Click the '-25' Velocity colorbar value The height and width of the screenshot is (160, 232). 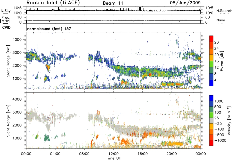coord(218,123)
